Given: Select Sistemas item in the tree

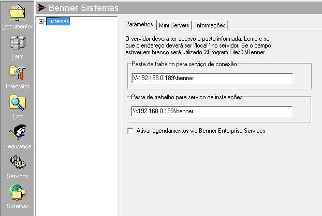Looking at the screenshot, I should point(57,21).
